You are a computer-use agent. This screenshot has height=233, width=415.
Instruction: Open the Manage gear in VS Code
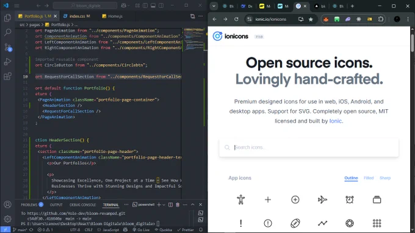pyautogui.click(x=7, y=219)
